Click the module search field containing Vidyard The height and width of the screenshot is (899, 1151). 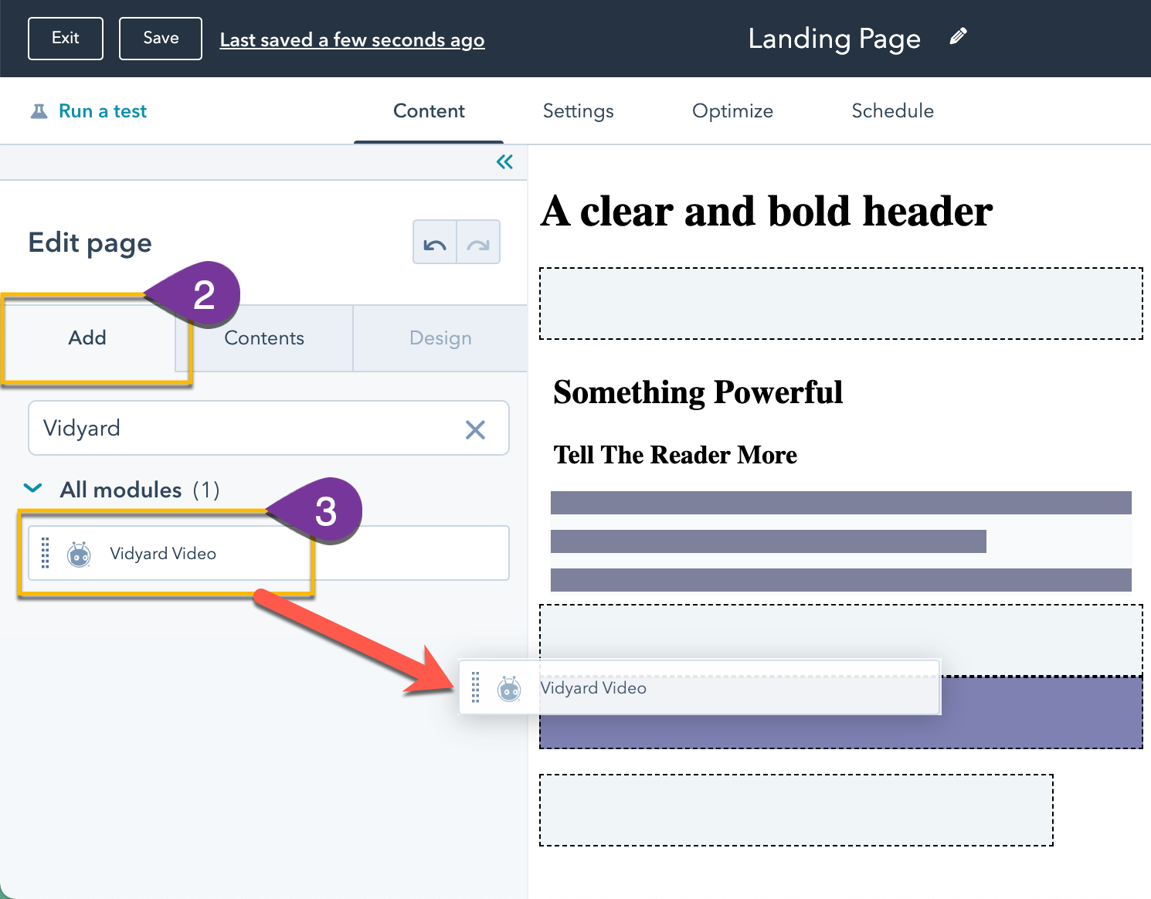pyautogui.click(x=268, y=428)
